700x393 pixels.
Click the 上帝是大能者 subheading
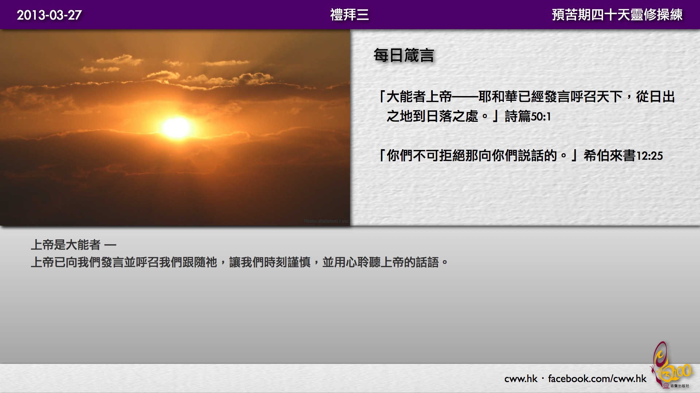[66, 245]
